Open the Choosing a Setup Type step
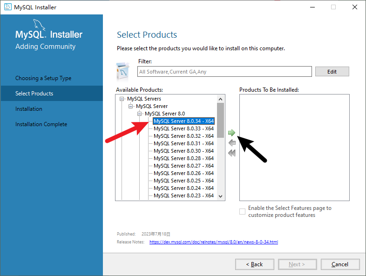 click(43, 78)
